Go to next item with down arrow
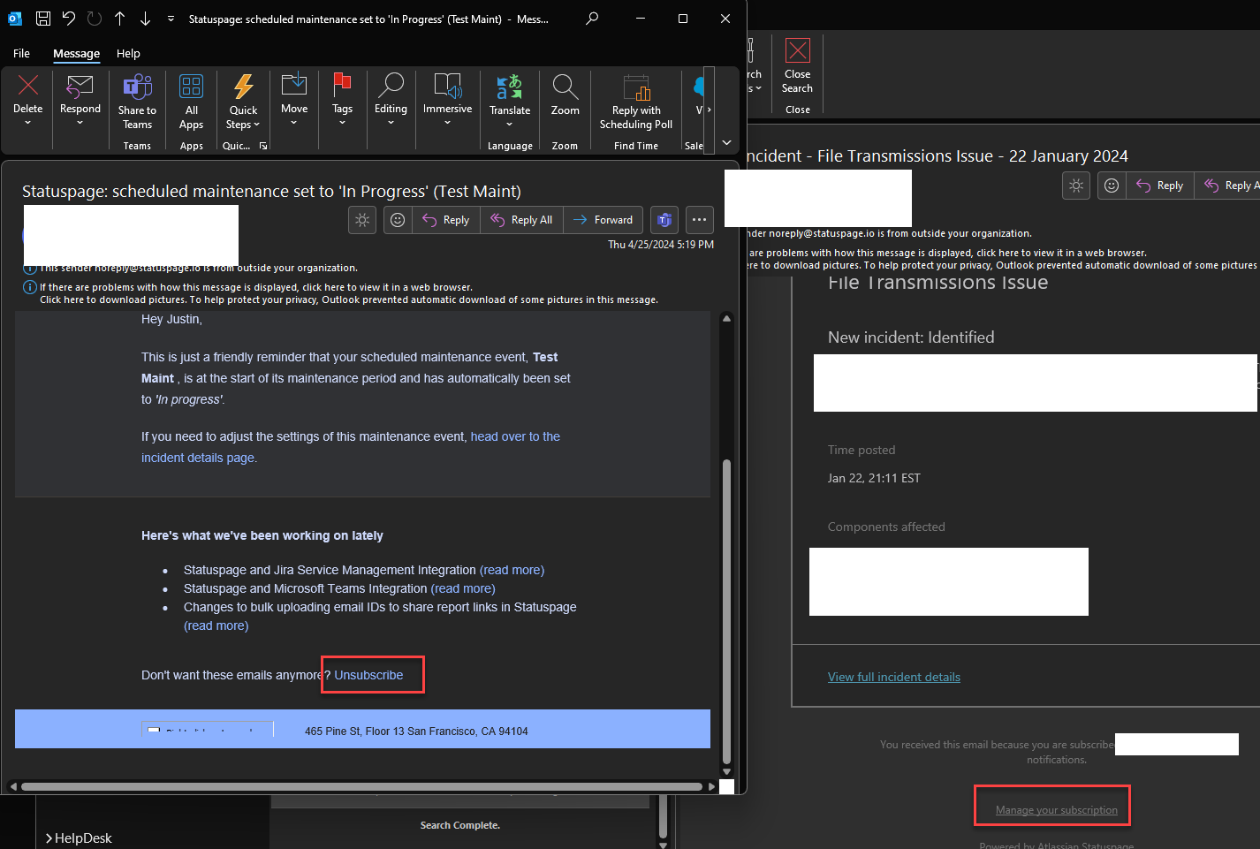 pyautogui.click(x=146, y=19)
